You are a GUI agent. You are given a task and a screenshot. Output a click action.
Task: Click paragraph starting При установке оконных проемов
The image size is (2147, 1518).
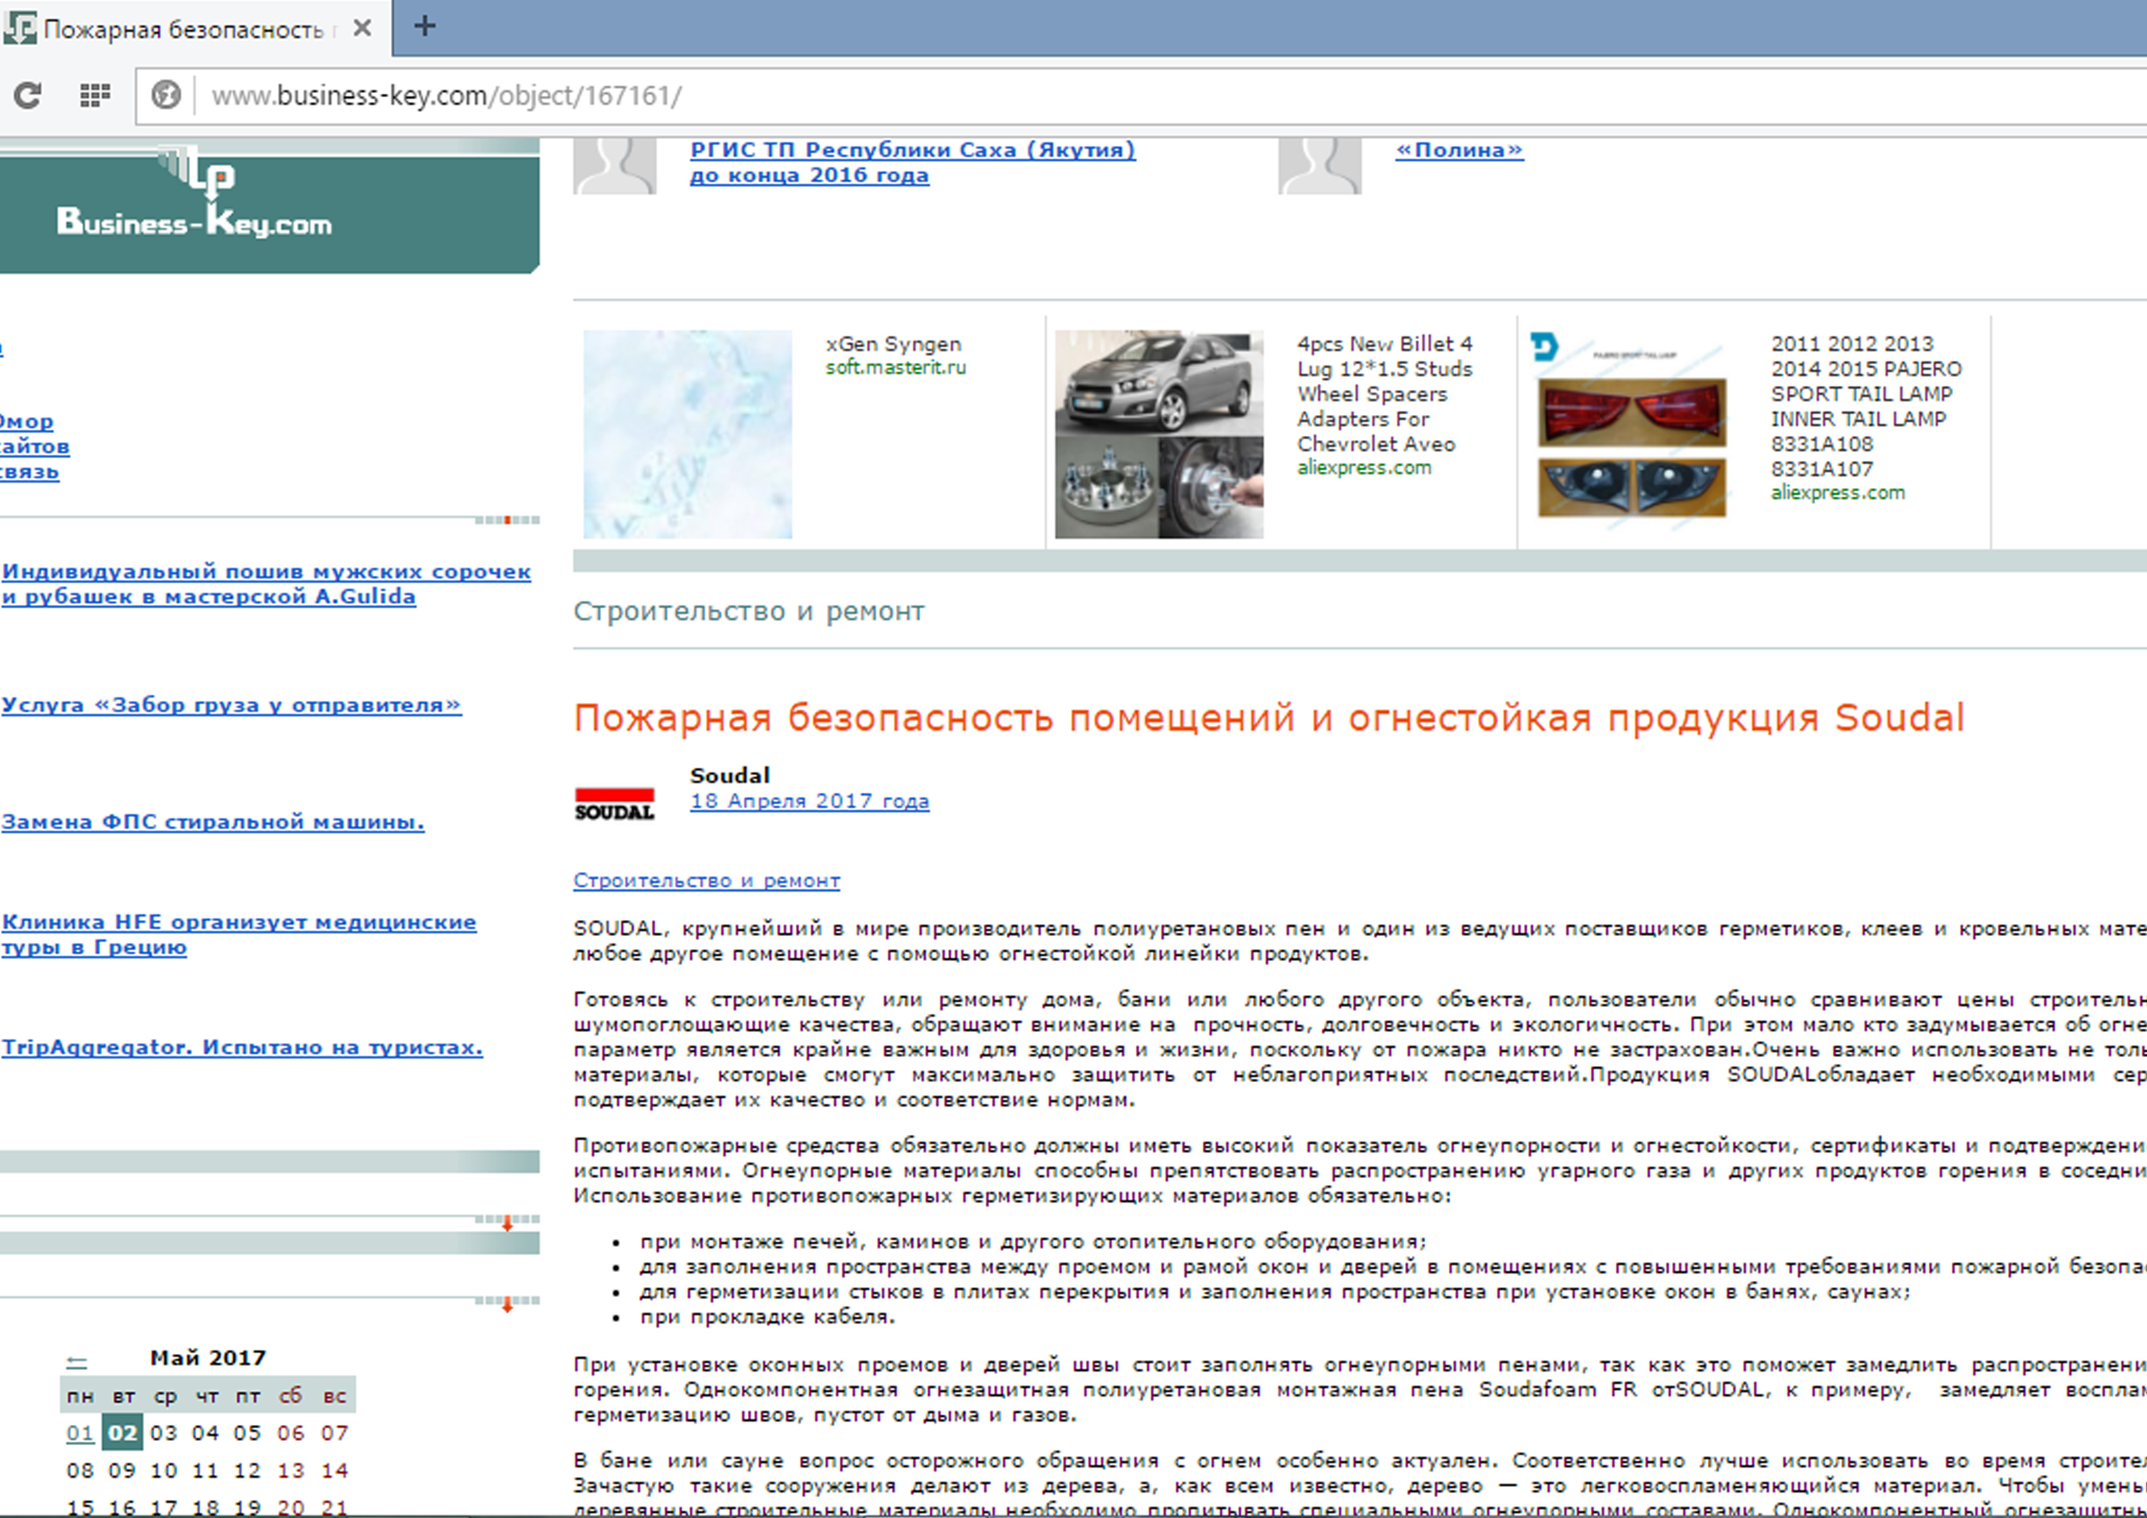[1360, 1391]
